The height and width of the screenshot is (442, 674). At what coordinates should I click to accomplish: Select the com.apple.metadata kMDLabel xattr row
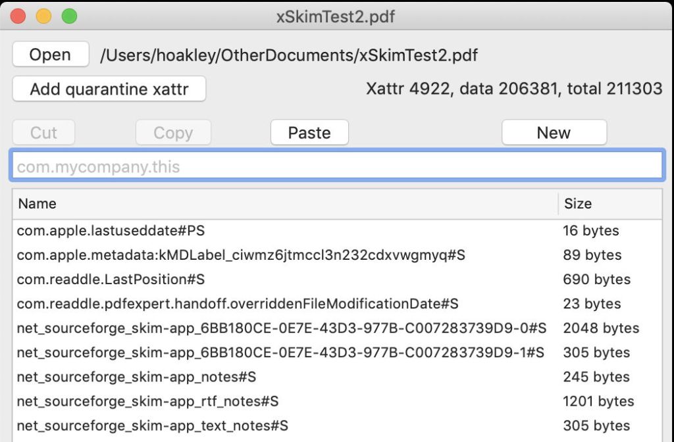tap(241, 255)
